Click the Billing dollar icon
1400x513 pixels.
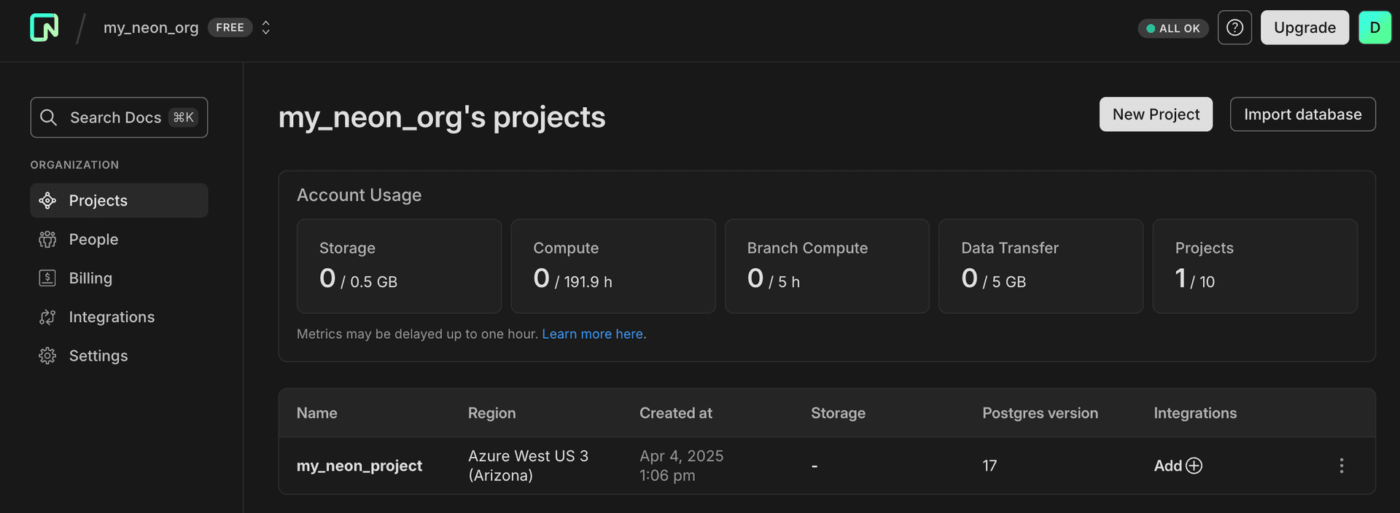pos(47,278)
